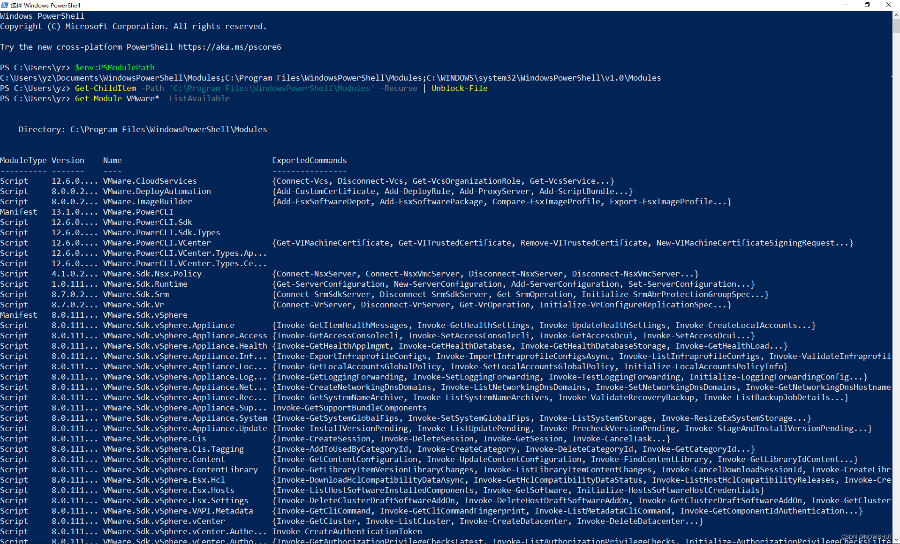Select VMware.Sdk.vSphere.Esx.Hcl module name

click(x=164, y=480)
